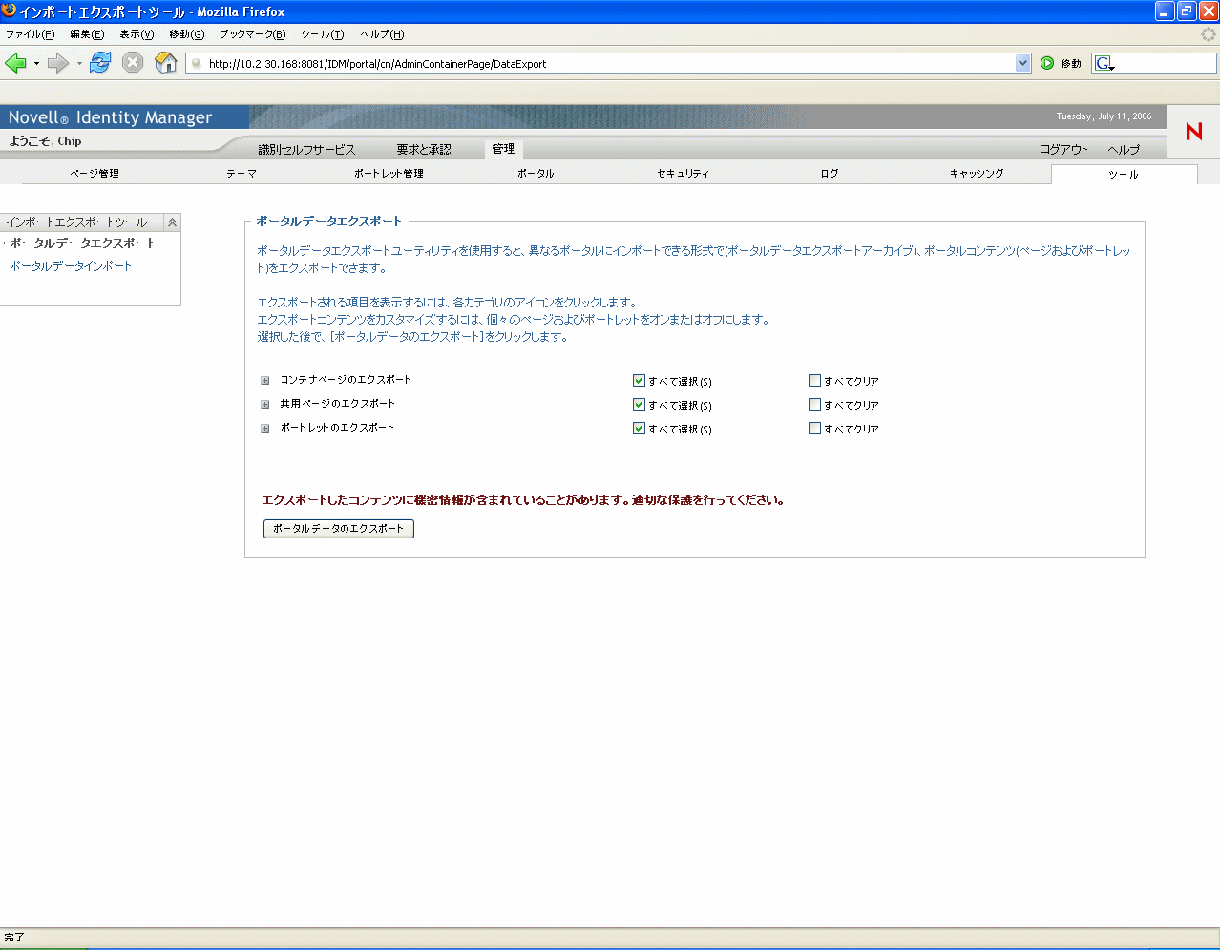Open the address bar URL history dropdown
The width and height of the screenshot is (1220, 950).
coord(1023,63)
